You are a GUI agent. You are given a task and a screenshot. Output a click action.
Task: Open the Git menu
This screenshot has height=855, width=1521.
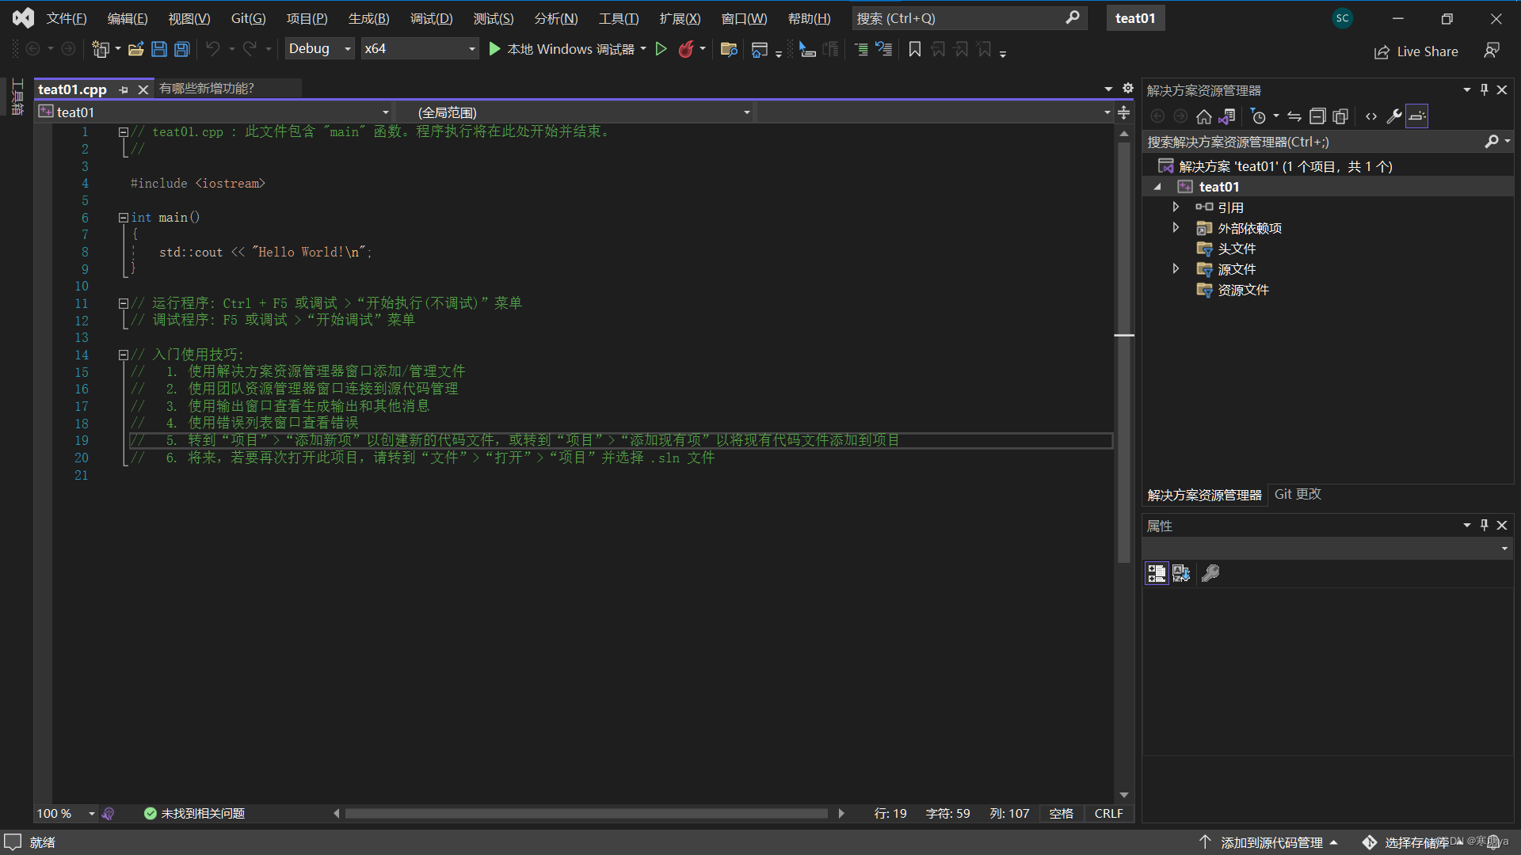click(248, 18)
